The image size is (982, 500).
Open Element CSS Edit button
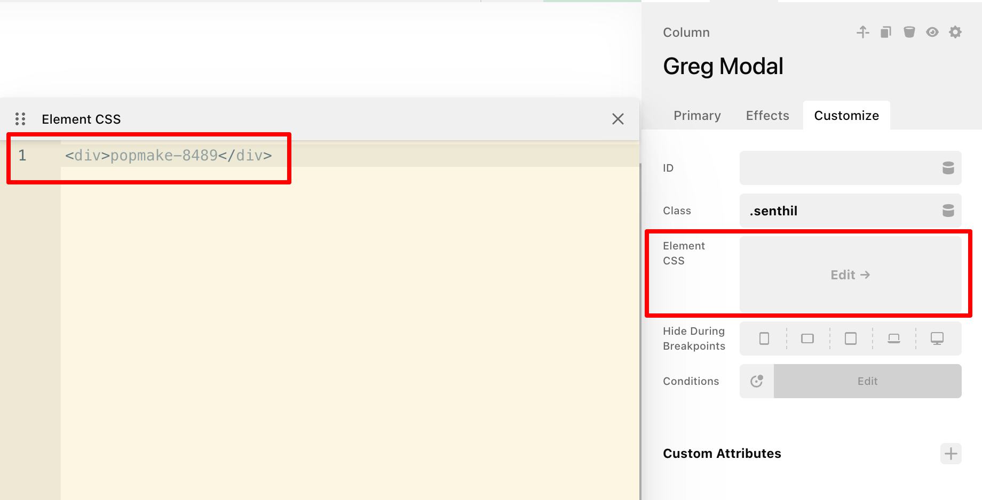[850, 275]
